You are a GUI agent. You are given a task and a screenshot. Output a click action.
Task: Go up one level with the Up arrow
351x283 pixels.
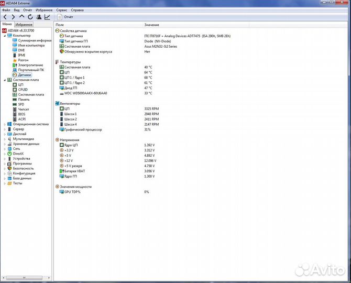(x=21, y=17)
